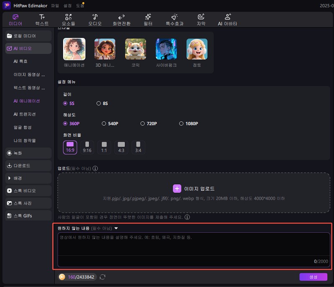Open the 화면전환 (Transitions) toolbar tab

pos(121,20)
